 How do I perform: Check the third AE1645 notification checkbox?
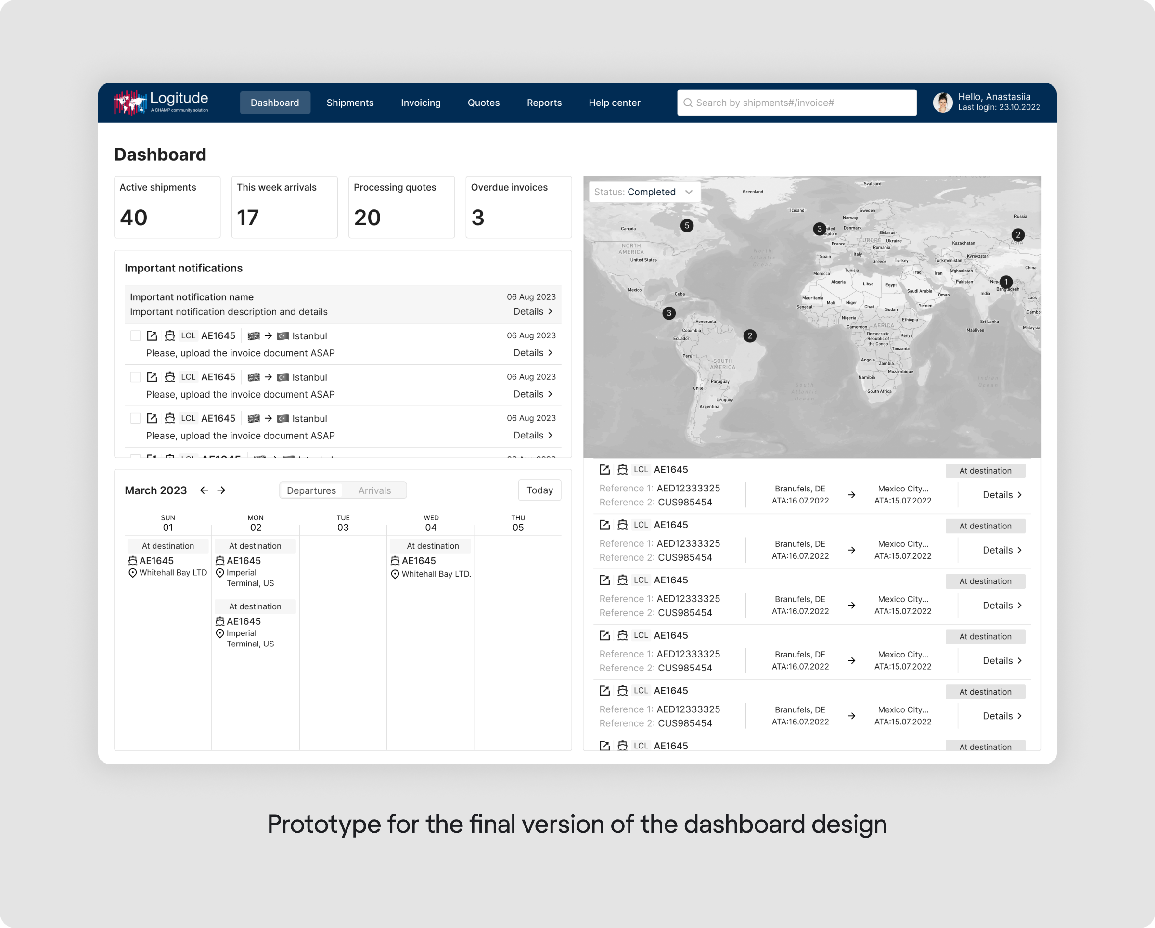pos(136,418)
